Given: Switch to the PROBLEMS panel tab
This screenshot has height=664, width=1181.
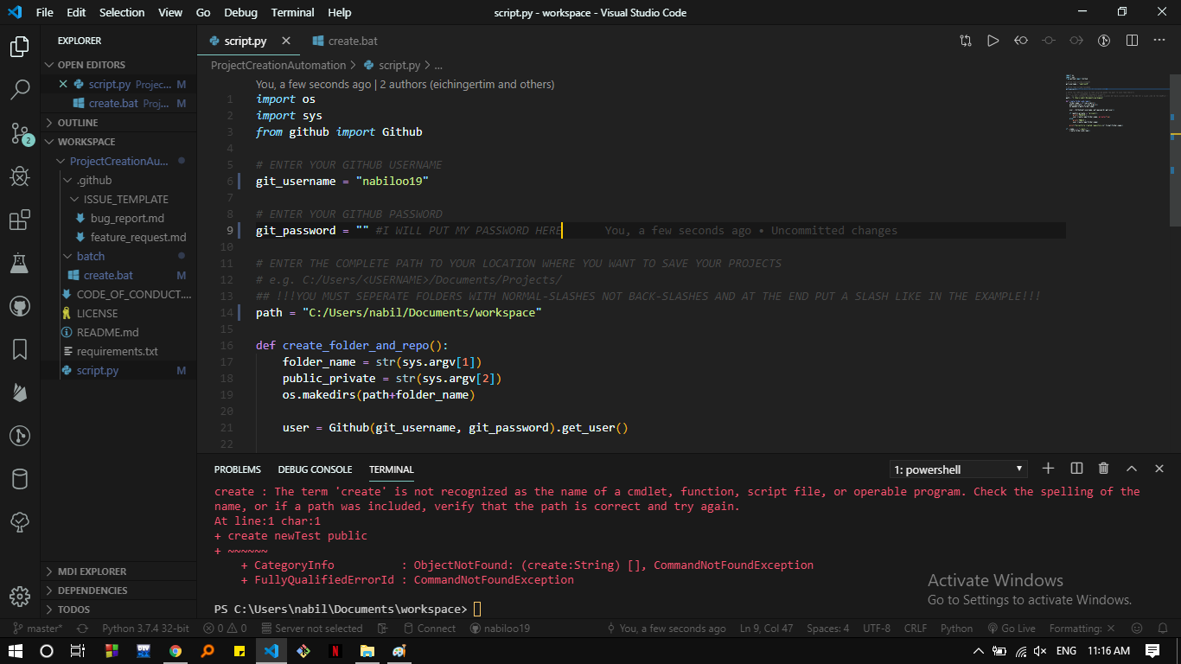Looking at the screenshot, I should [237, 469].
